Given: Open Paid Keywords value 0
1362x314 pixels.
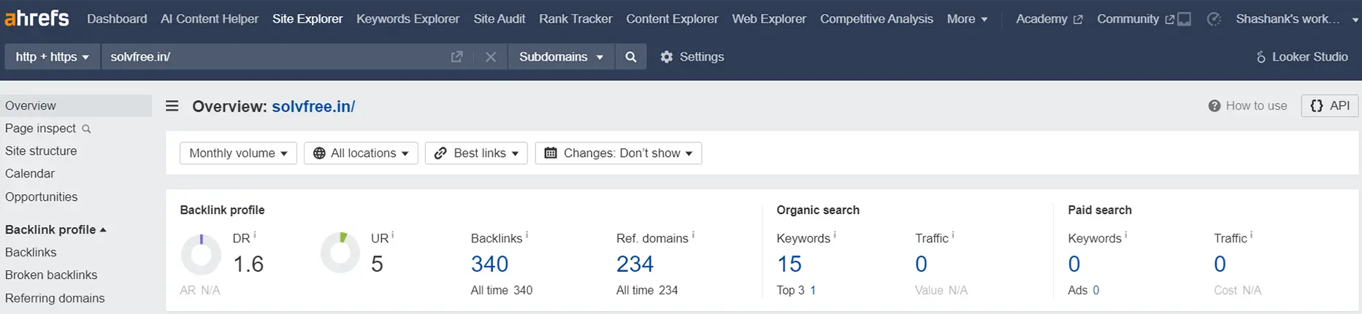Looking at the screenshot, I should coord(1074,264).
